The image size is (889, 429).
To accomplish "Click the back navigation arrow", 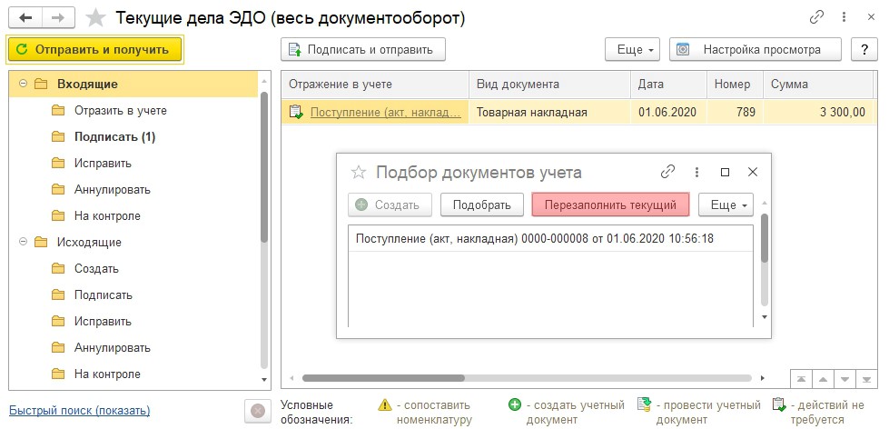I will [x=26, y=18].
